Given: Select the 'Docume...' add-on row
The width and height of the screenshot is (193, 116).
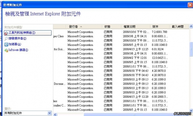Looking at the screenshot, I should point(121,84).
